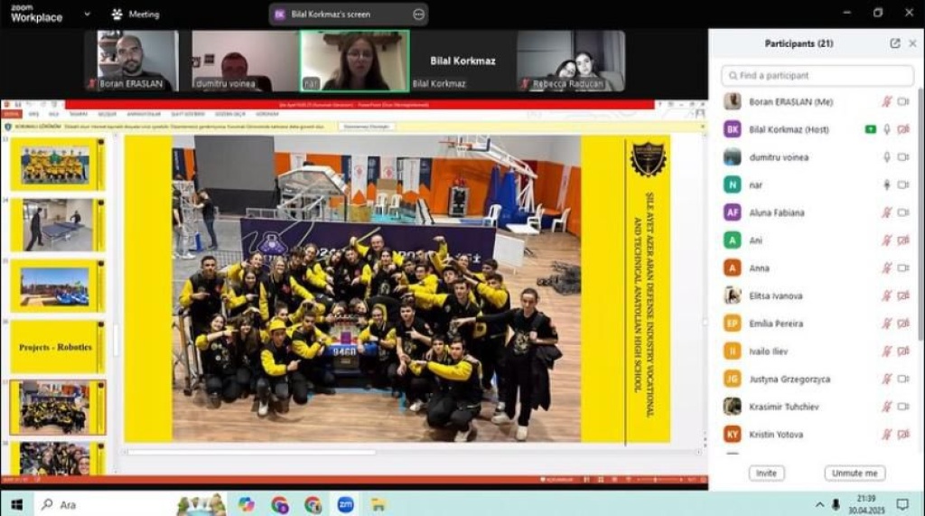Screen dimensions: 925x516
Task: Click Bilal Korkmaz's green screen-sharing indicator
Action: (x=870, y=129)
